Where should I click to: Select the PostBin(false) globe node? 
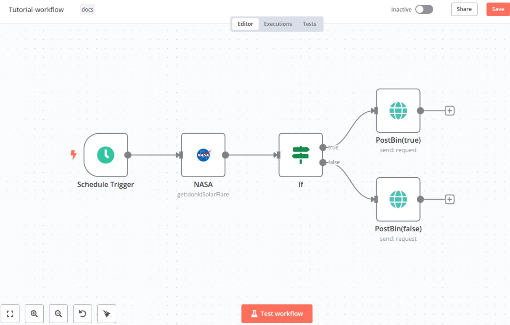[x=398, y=199]
